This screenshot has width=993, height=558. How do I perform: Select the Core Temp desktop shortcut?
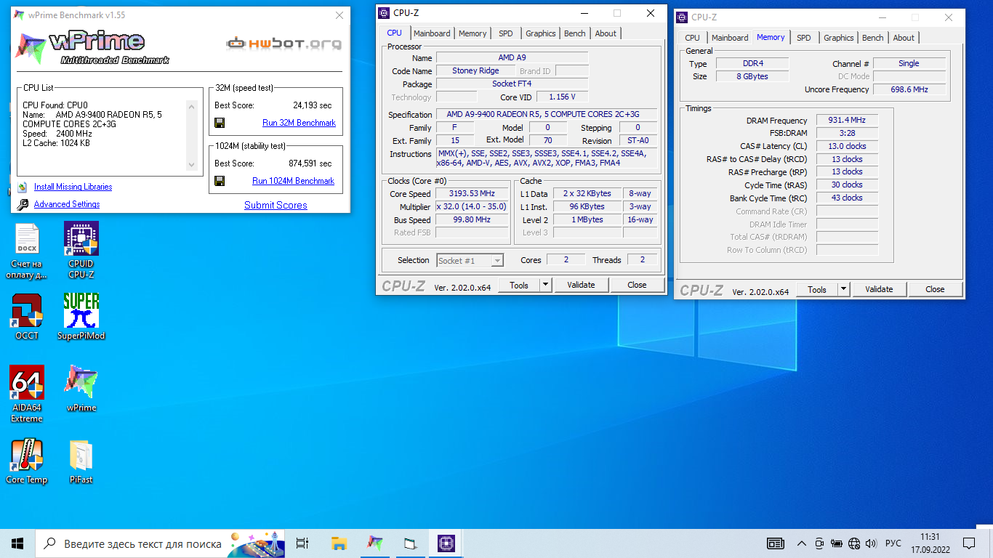pos(27,462)
